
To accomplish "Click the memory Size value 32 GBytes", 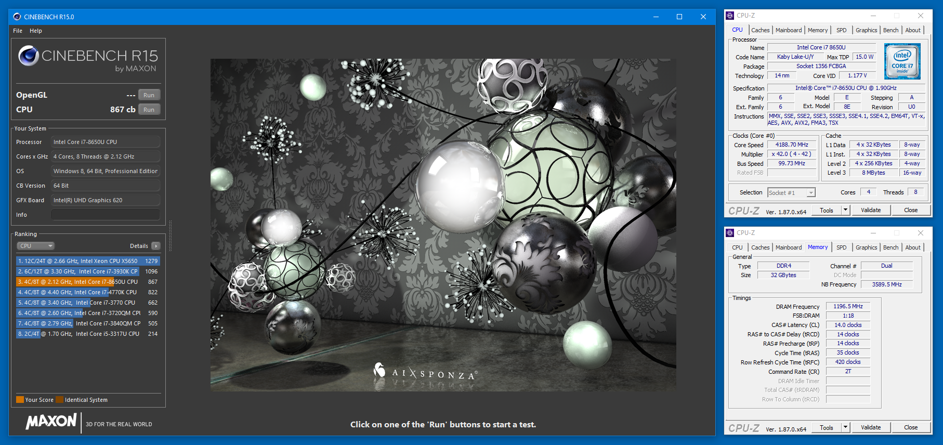I will (x=783, y=276).
